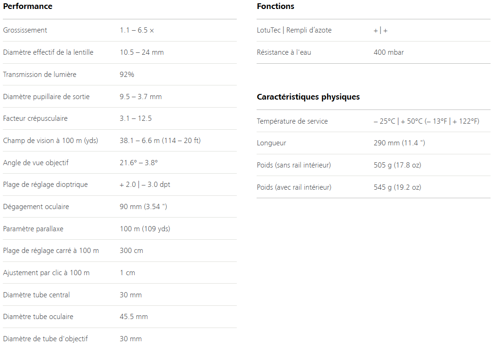Click the 45.5 mm ocular tube value

tap(134, 317)
